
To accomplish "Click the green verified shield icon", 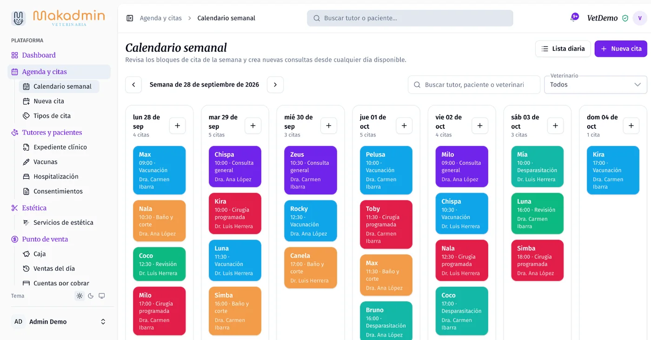I will [x=625, y=18].
